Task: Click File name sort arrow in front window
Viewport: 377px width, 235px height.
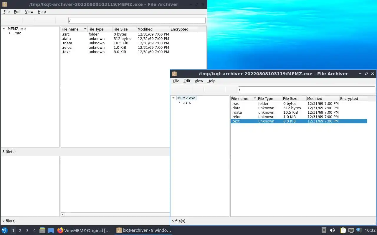Action: tap(255, 98)
